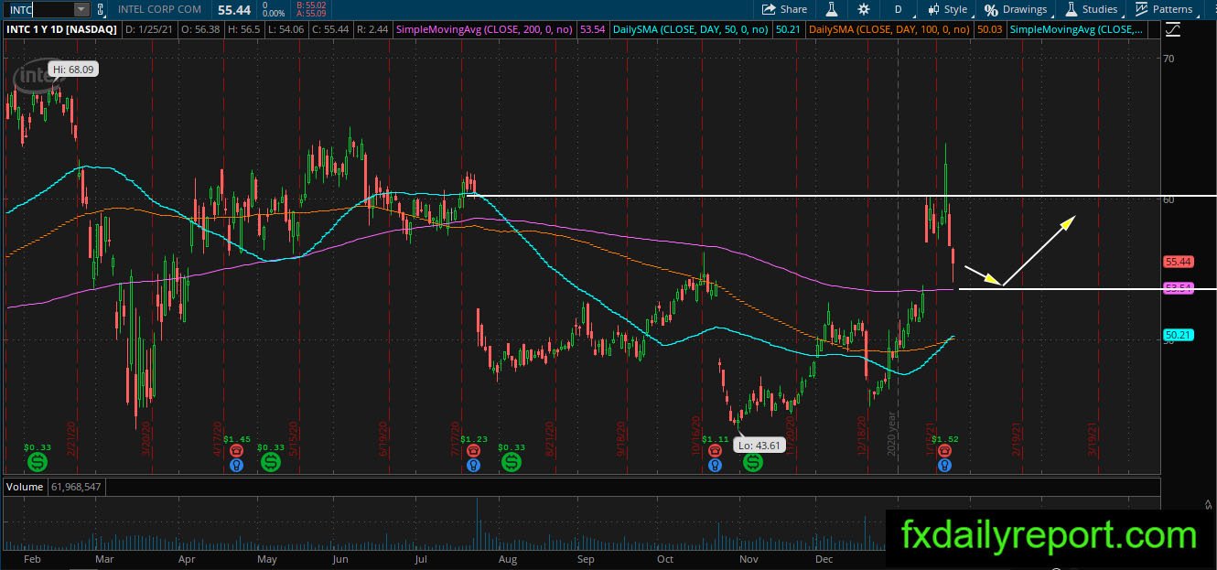Click the blue bulb icon under $1.23
Screen dimensions: 1217x570
coord(473,465)
